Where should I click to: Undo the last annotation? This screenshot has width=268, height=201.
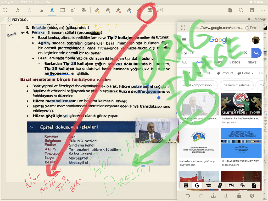(x=18, y=10)
